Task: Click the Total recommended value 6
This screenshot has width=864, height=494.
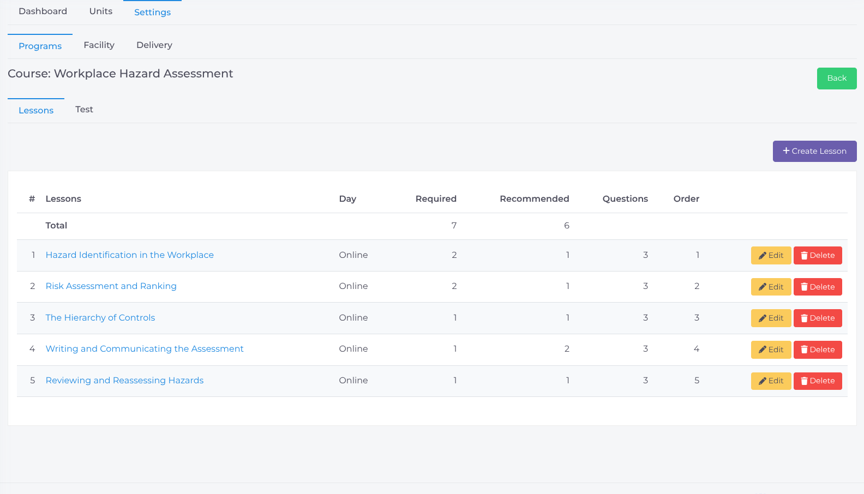Action: click(x=567, y=226)
